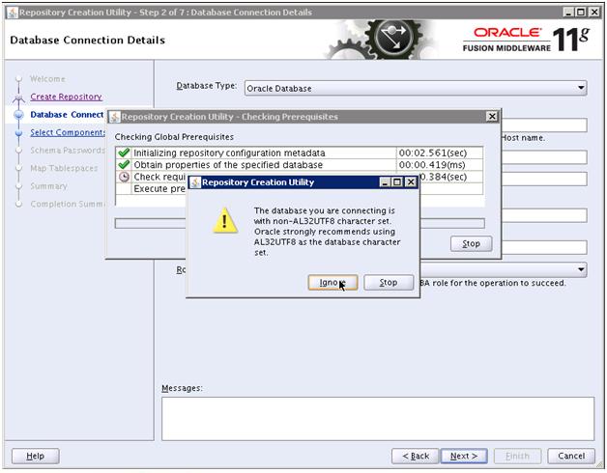
Task: Click the Completion Summary step
Action: (68, 204)
